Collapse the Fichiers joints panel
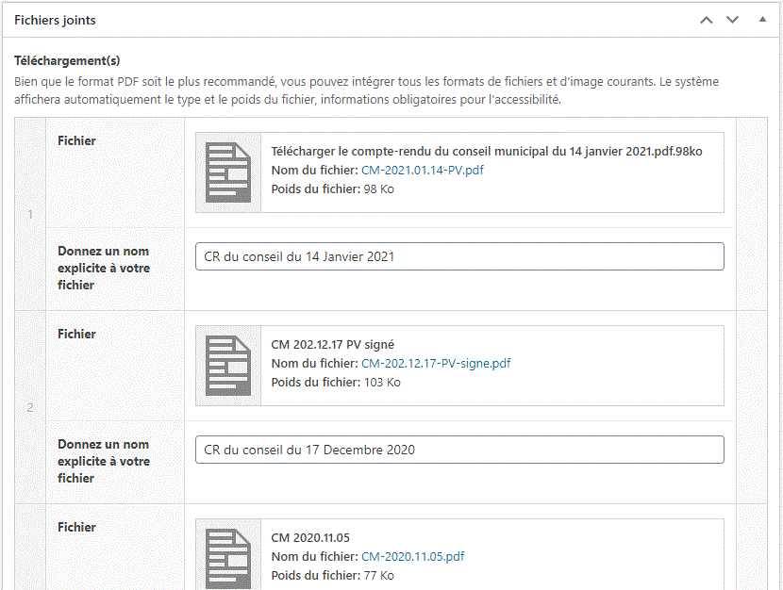The height and width of the screenshot is (590, 783). [x=762, y=20]
